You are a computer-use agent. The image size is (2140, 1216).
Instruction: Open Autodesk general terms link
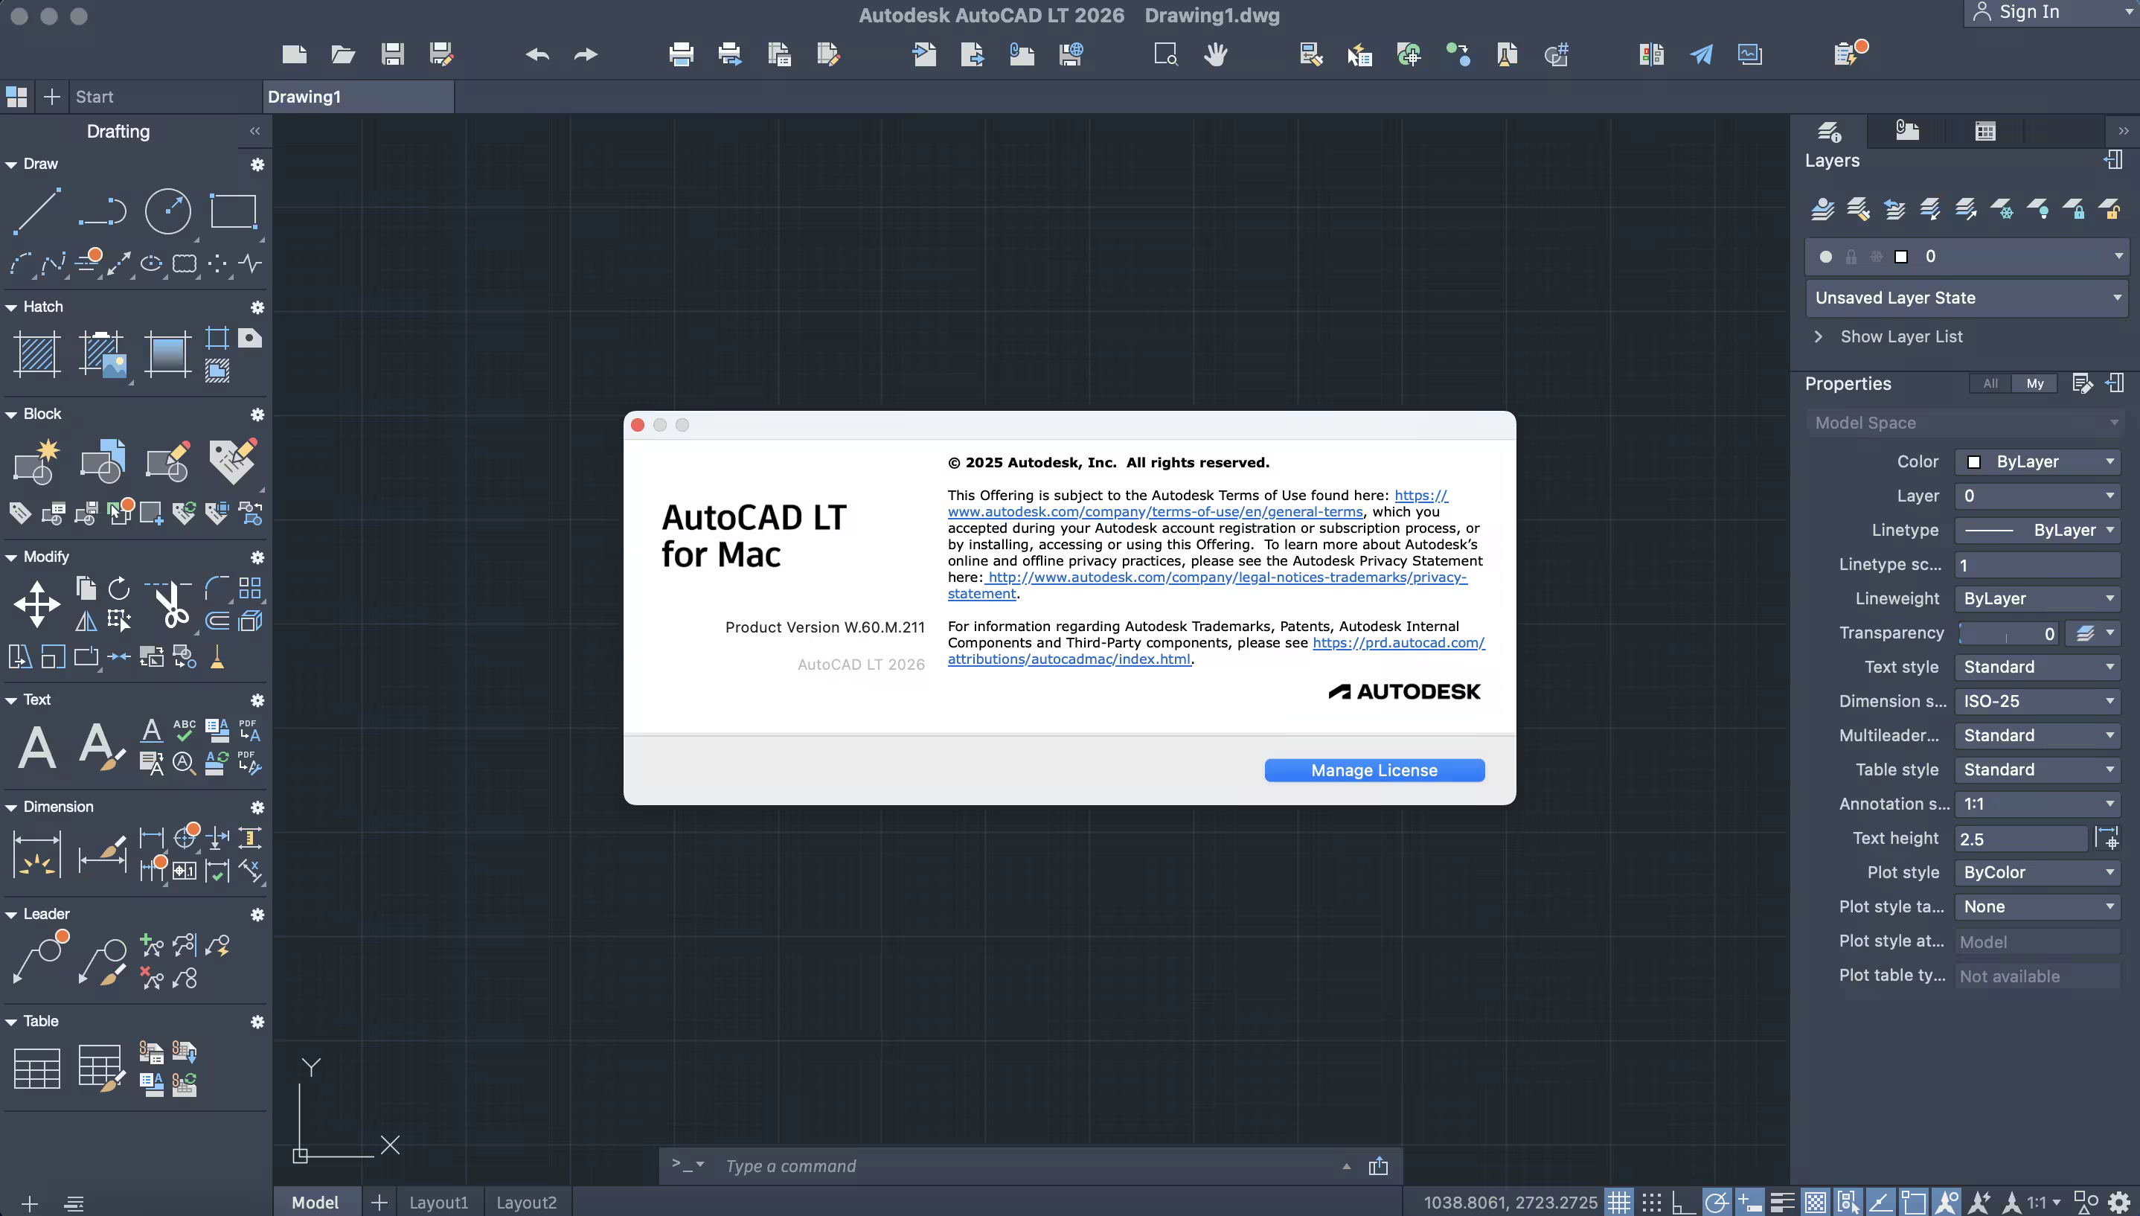click(x=1155, y=512)
